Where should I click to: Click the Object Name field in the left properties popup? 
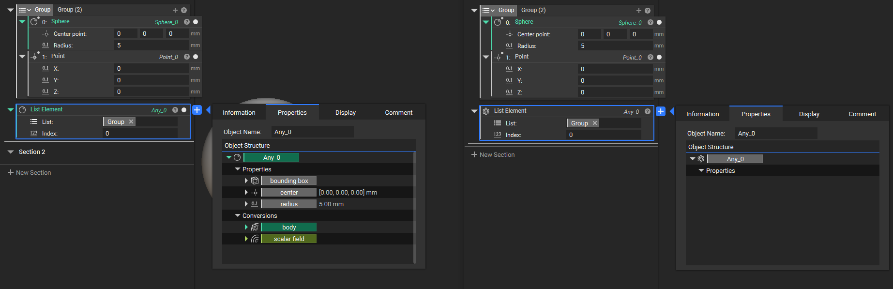(x=312, y=132)
